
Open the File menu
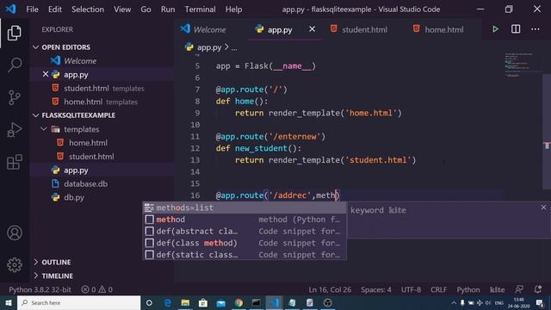pyautogui.click(x=33, y=9)
